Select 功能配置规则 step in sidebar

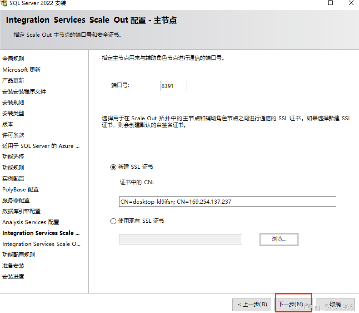[19, 255]
